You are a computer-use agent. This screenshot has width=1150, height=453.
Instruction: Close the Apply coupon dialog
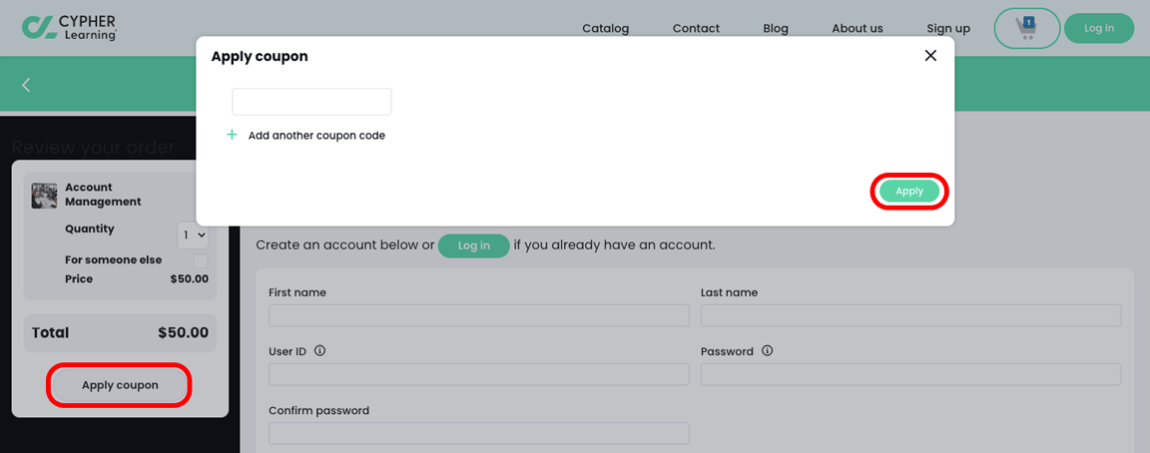click(x=930, y=56)
